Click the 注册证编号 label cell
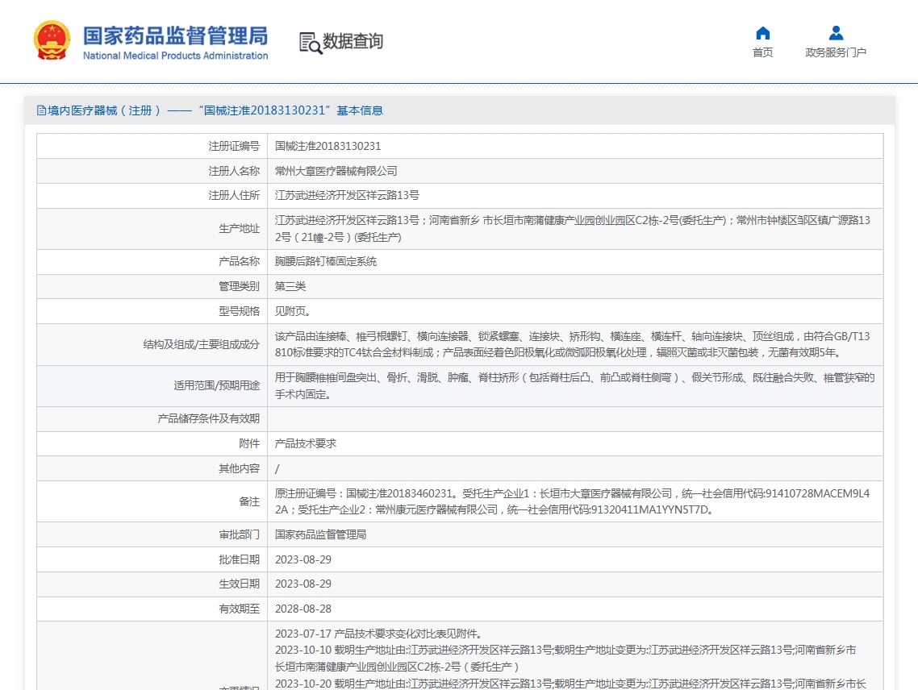Image resolution: width=918 pixels, height=690 pixels. [x=152, y=147]
